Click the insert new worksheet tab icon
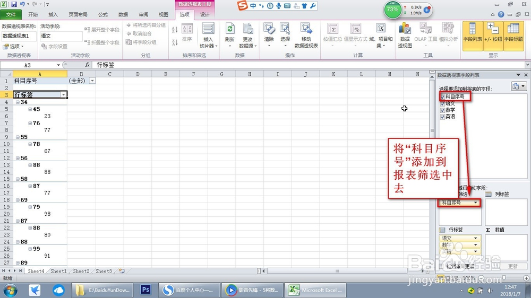Viewport: 531px width, 298px height. point(122,271)
